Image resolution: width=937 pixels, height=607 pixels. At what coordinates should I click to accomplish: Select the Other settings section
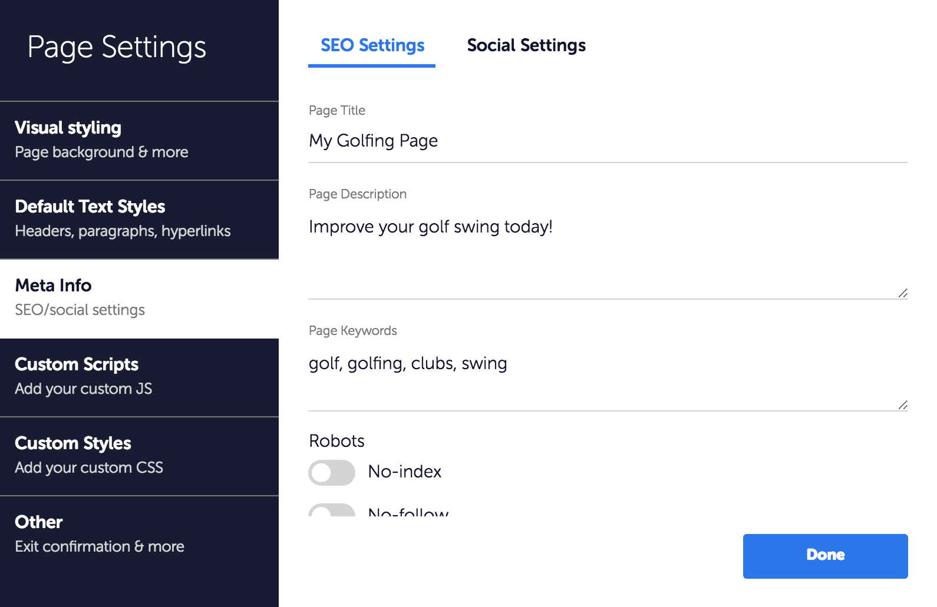(x=139, y=535)
